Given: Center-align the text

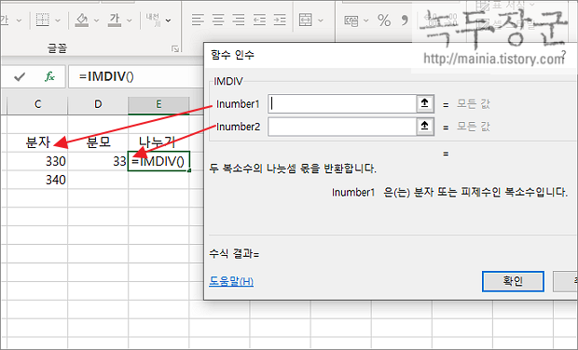Looking at the screenshot, I should click(x=218, y=20).
